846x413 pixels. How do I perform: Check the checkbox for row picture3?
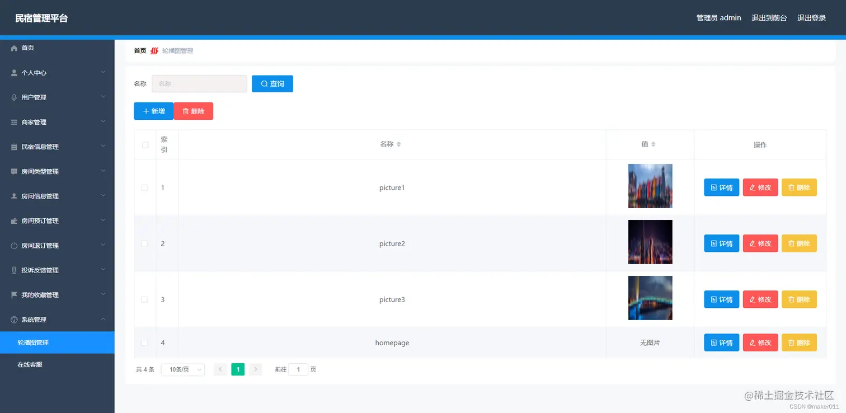click(x=145, y=299)
